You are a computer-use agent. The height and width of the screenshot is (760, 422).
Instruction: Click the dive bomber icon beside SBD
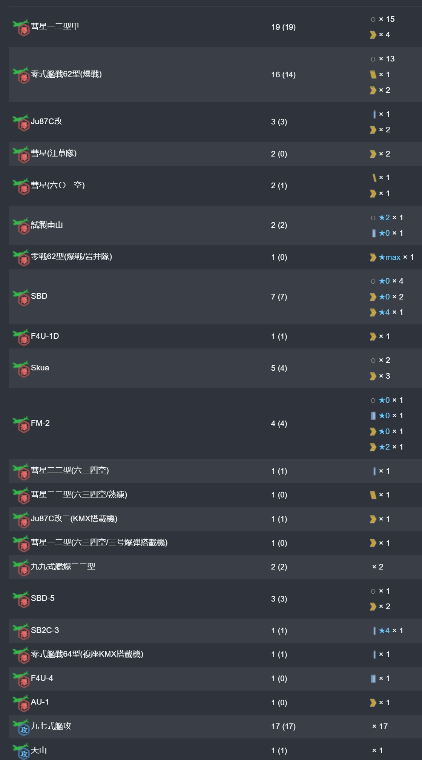[21, 297]
